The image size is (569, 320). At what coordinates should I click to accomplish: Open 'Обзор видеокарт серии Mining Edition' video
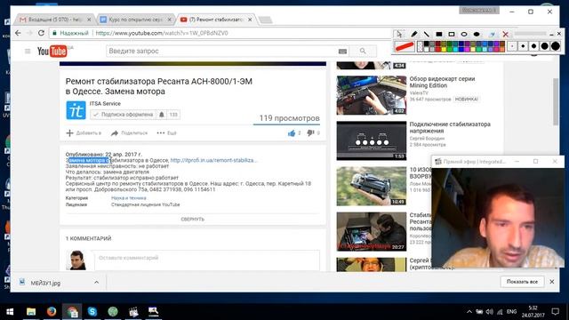pyautogui.click(x=443, y=82)
